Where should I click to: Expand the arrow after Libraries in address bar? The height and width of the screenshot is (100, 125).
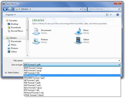click(30, 9)
